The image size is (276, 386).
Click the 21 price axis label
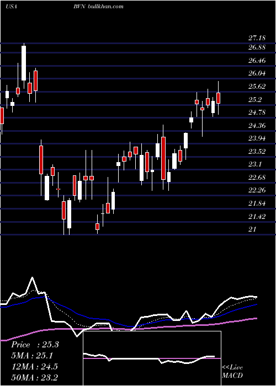point(252,229)
